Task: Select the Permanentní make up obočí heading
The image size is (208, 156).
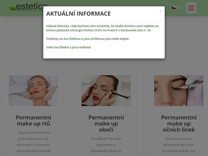Action: click(106, 123)
